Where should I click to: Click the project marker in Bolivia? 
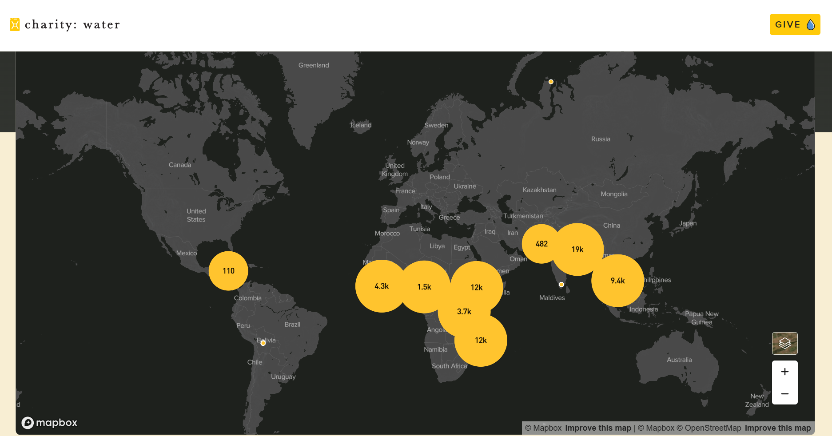pyautogui.click(x=263, y=343)
